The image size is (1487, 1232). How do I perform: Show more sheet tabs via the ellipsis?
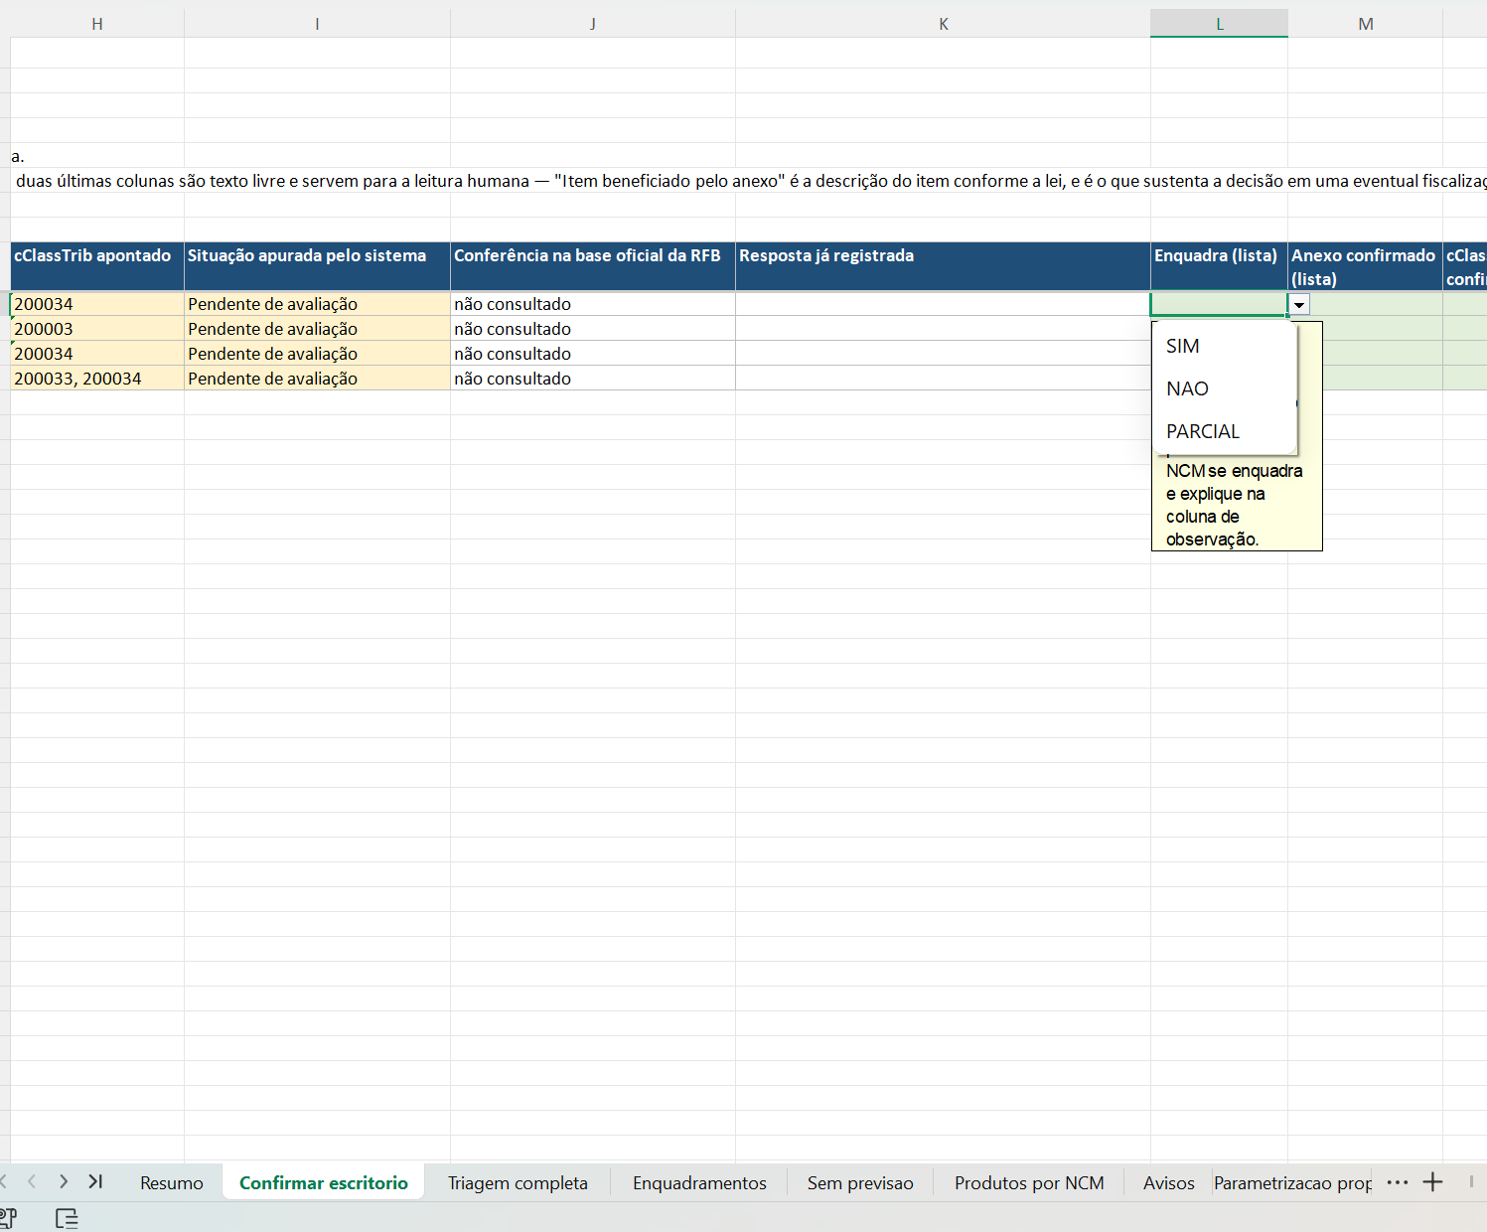click(1398, 1182)
